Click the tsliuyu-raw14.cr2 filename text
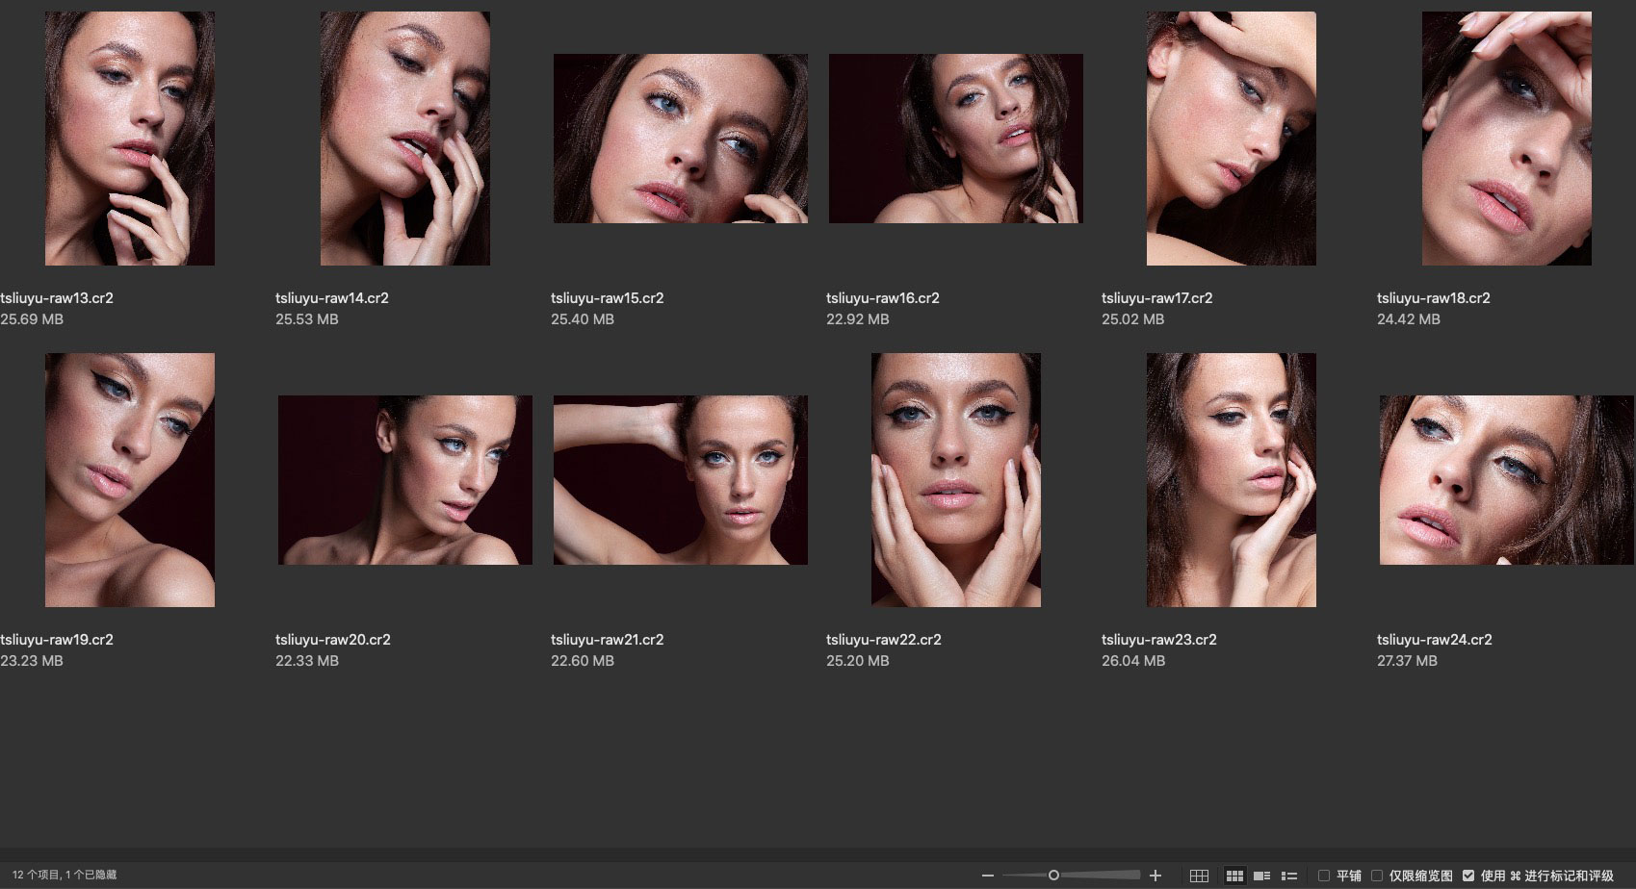This screenshot has width=1636, height=889. click(332, 298)
